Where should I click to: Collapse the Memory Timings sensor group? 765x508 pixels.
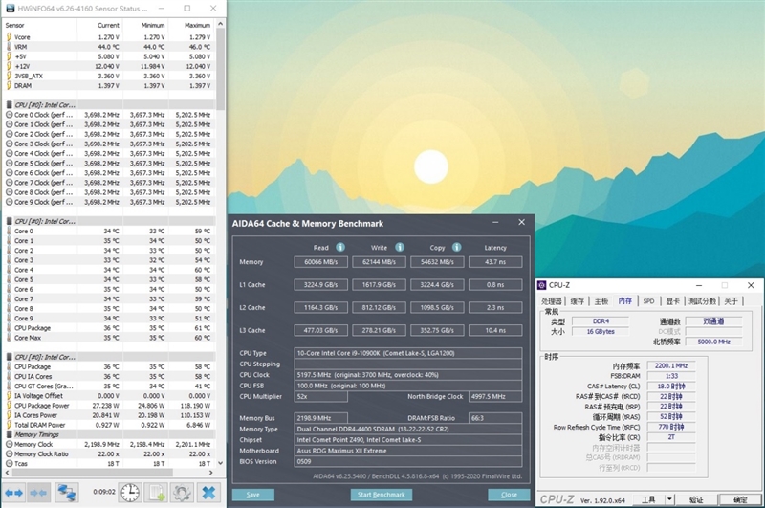pos(9,434)
